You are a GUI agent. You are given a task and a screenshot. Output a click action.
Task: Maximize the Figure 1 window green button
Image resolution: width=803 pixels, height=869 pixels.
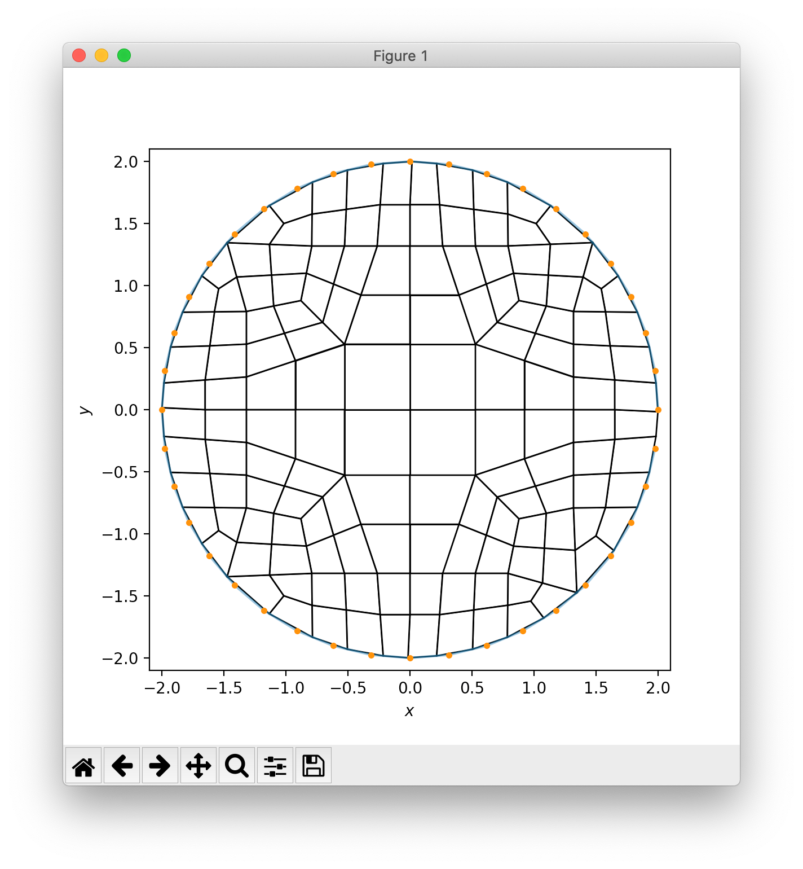[124, 55]
